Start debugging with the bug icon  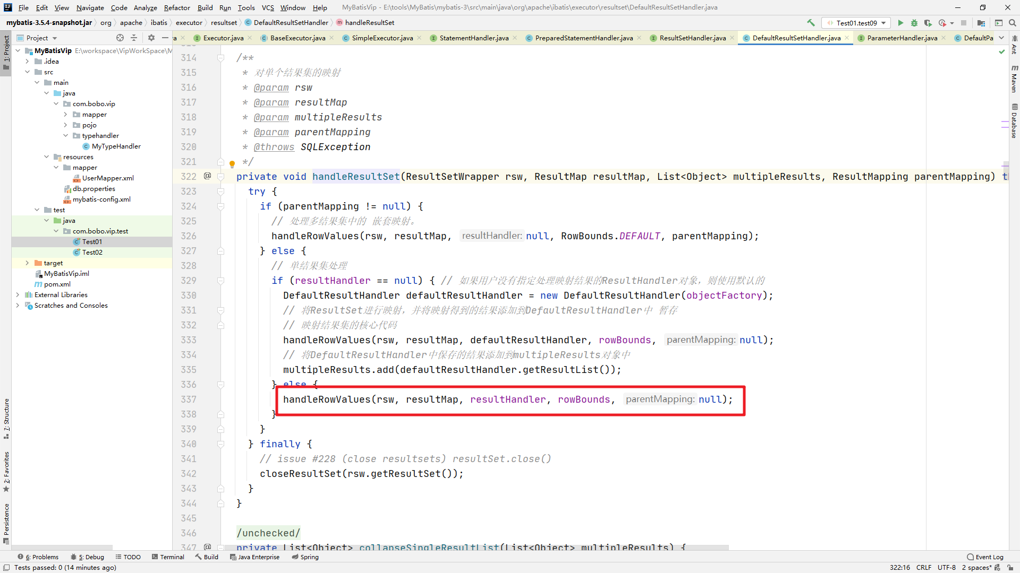point(914,23)
